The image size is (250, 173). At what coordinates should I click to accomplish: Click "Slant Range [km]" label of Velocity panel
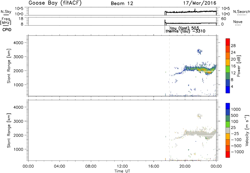coord(9,131)
